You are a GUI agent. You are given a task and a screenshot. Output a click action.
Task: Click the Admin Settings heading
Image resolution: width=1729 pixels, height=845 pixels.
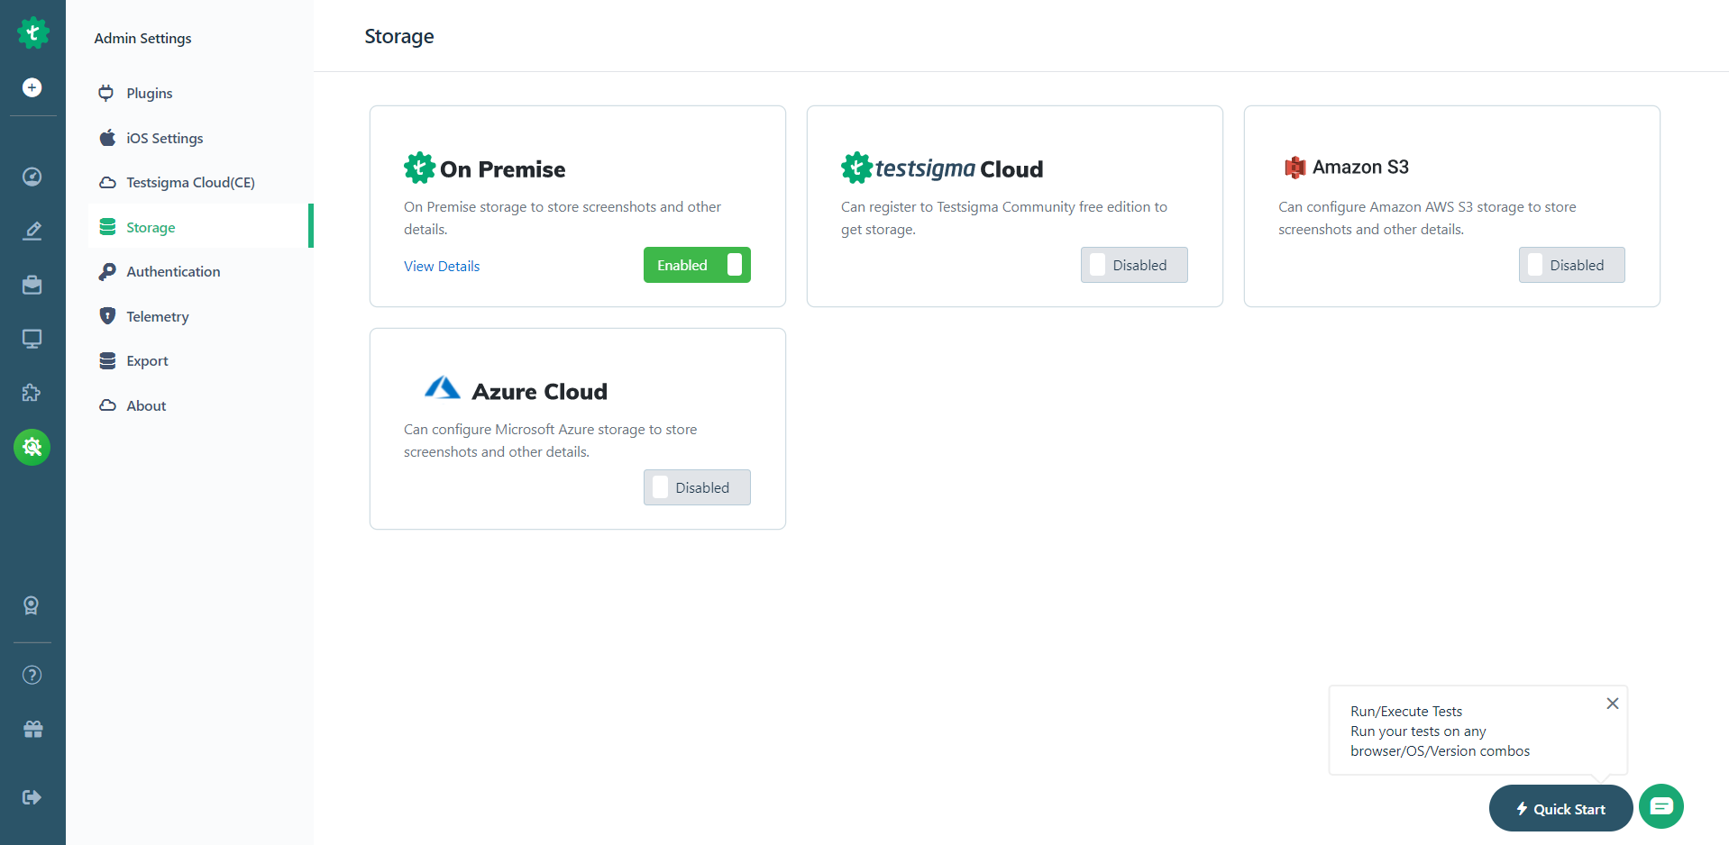tap(142, 38)
